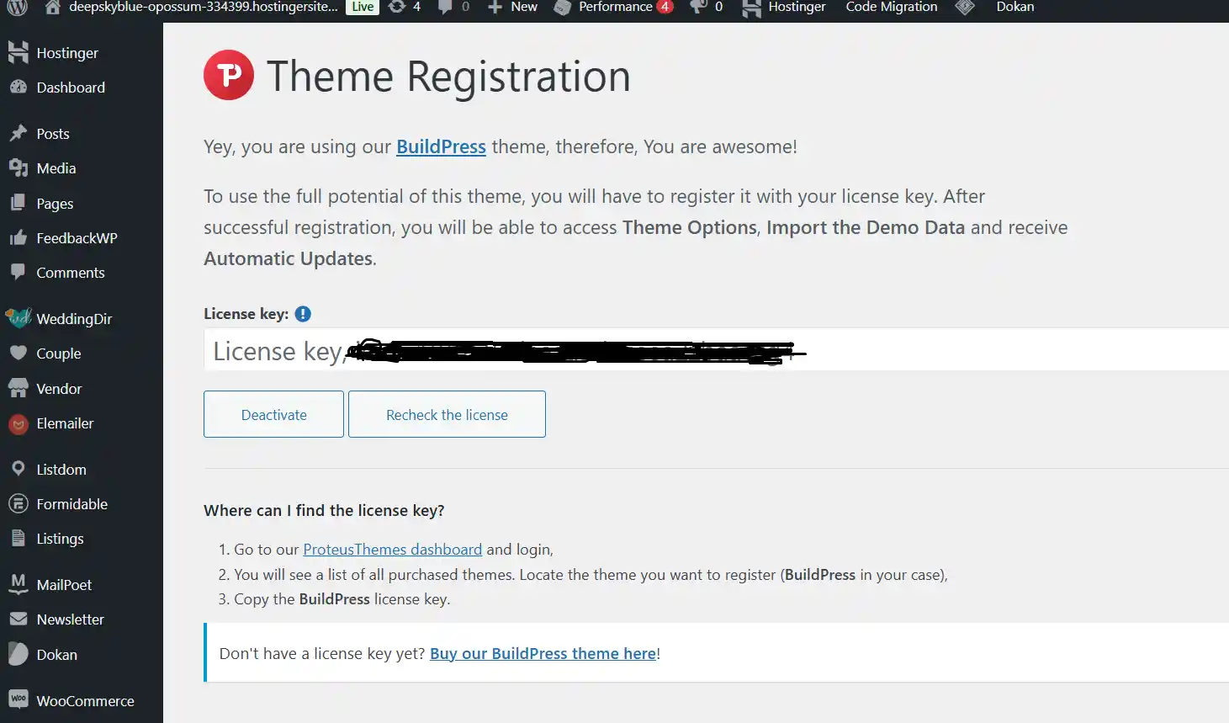The height and width of the screenshot is (723, 1229).
Task: Open the WooCommerce menu item
Action: [85, 700]
